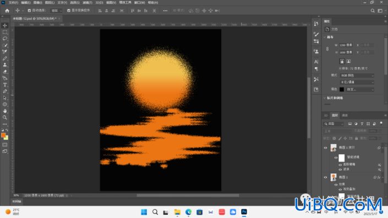Select the Eraser tool
This screenshot has height=218, width=388.
[x=5, y=72]
